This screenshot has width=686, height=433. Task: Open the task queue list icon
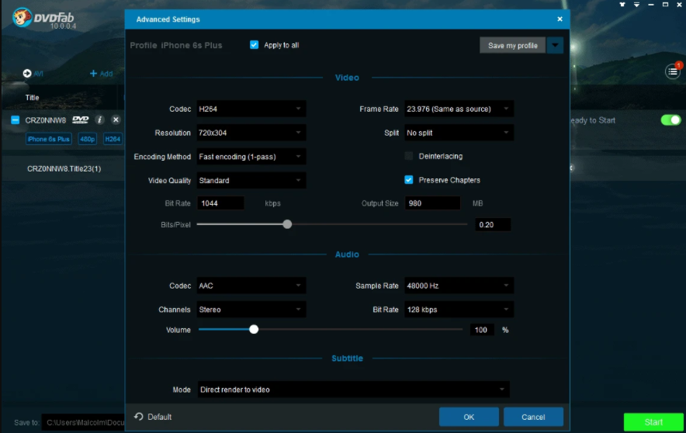pyautogui.click(x=672, y=72)
